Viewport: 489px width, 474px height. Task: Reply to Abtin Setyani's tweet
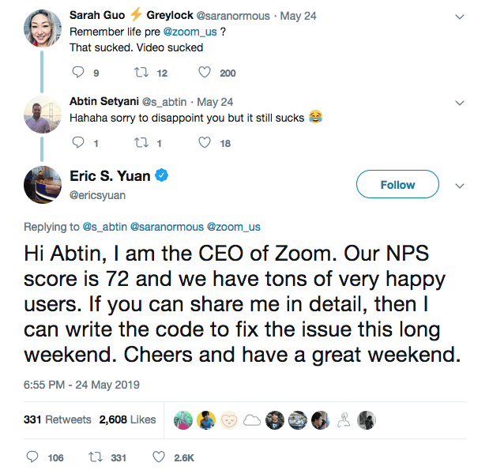(77, 143)
